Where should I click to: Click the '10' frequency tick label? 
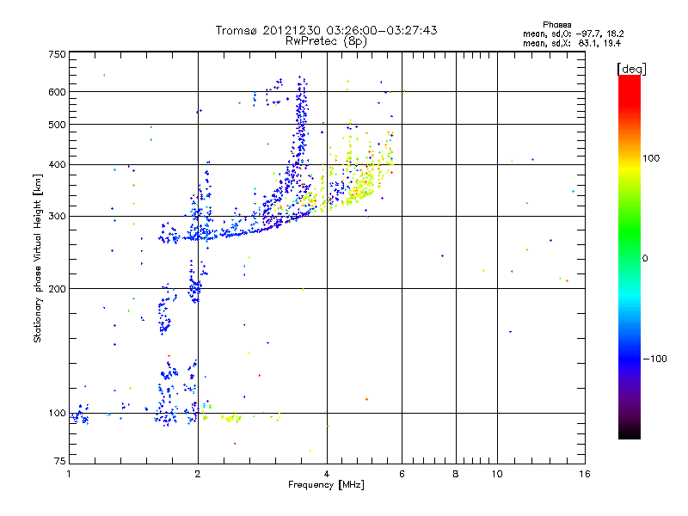(x=497, y=474)
